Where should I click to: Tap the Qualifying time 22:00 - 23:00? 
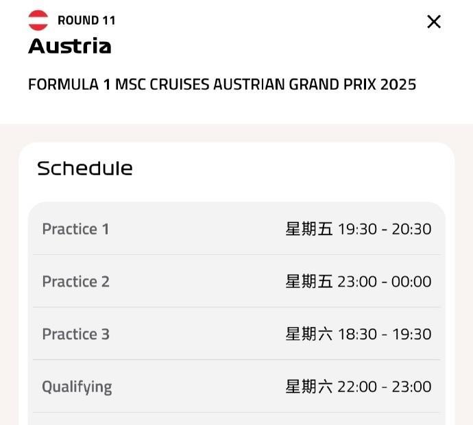pos(385,387)
